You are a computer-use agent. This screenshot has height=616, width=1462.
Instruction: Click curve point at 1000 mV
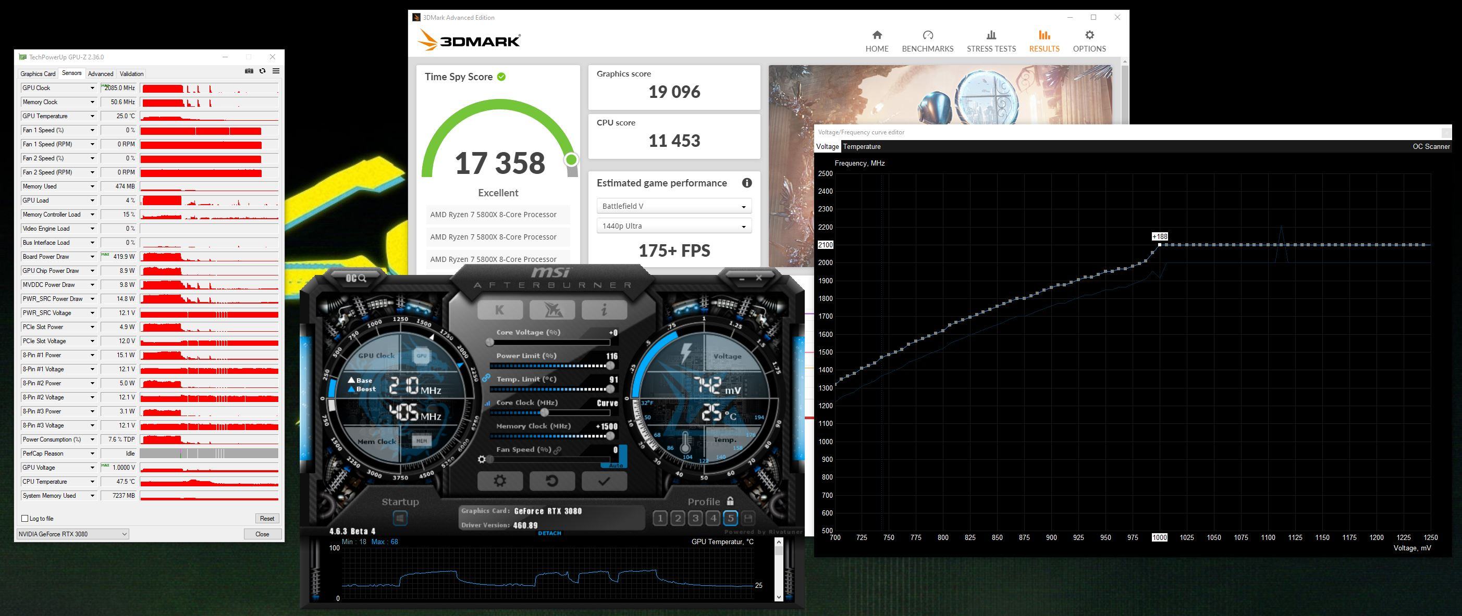(x=1160, y=245)
